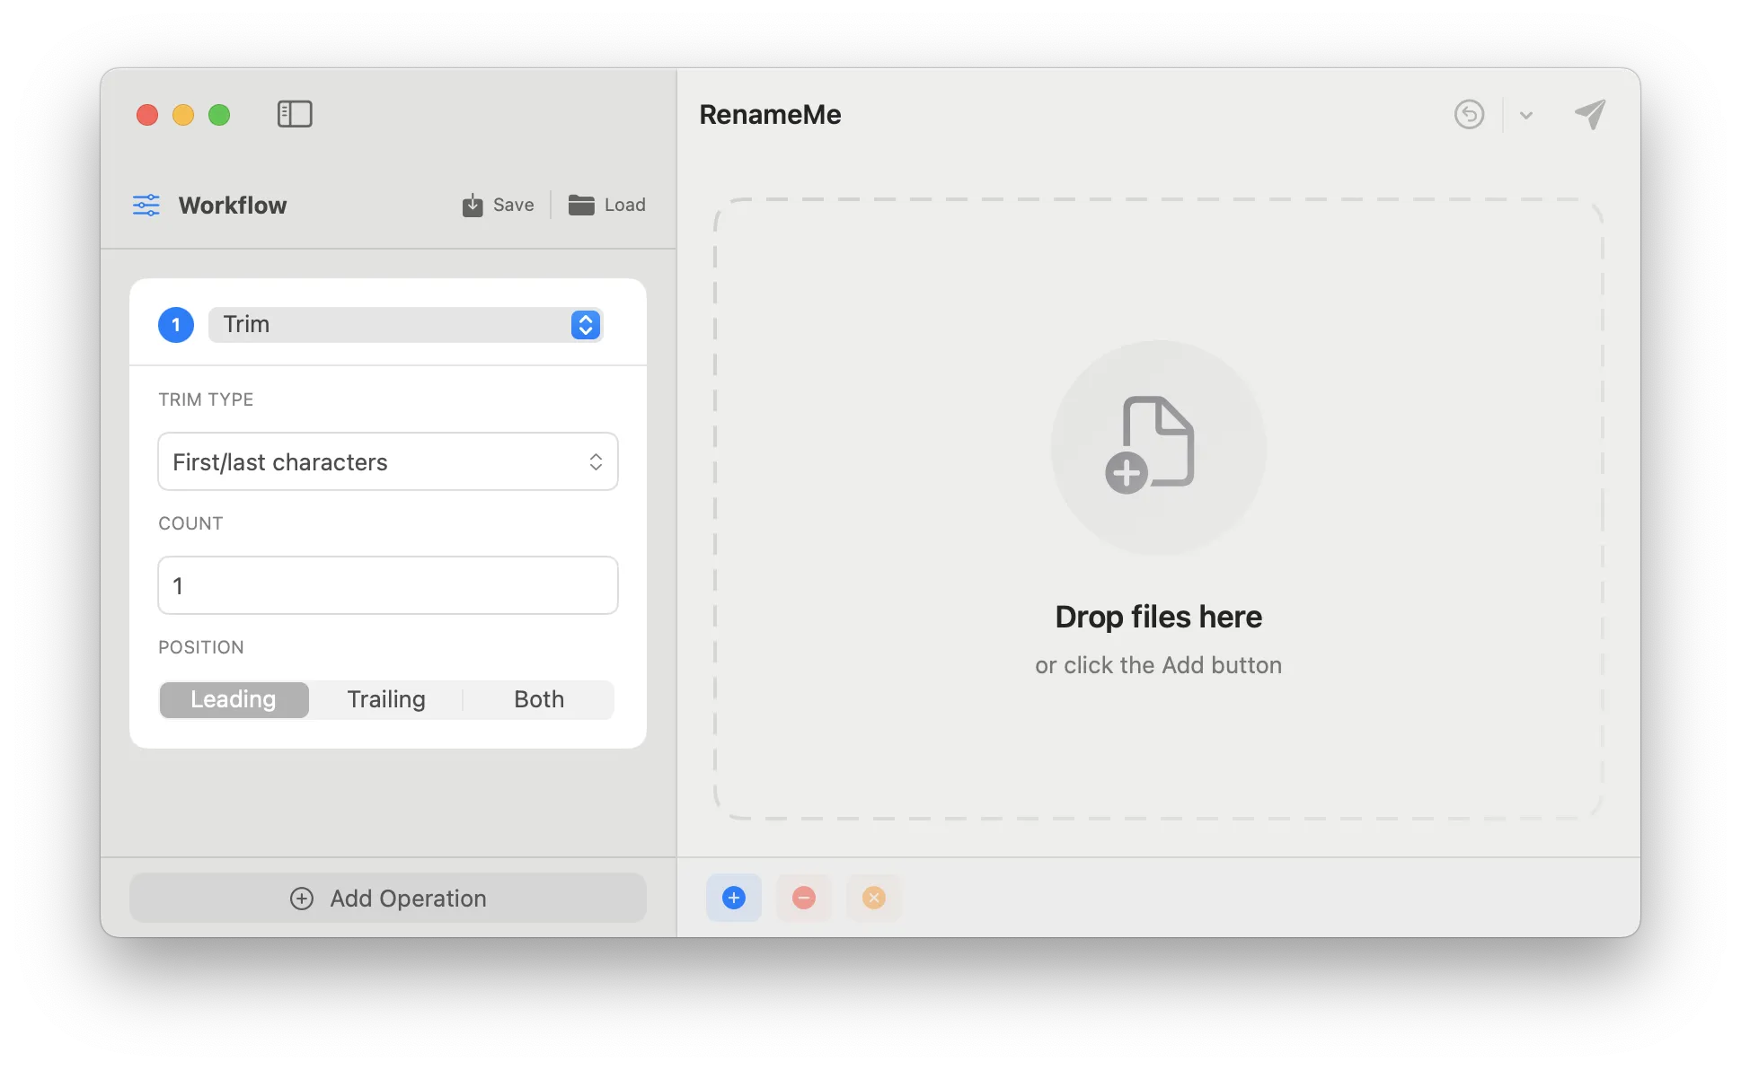Click the red minus remove file icon
Image resolution: width=1741 pixels, height=1070 pixels.
click(804, 898)
